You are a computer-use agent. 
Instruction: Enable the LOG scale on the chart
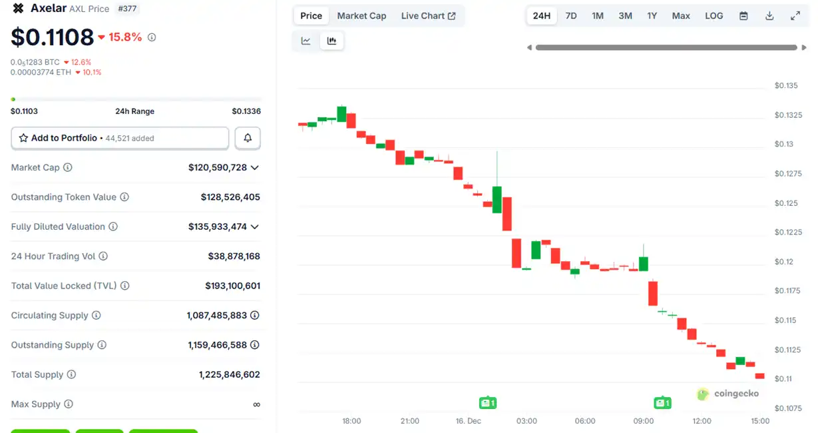tap(714, 15)
